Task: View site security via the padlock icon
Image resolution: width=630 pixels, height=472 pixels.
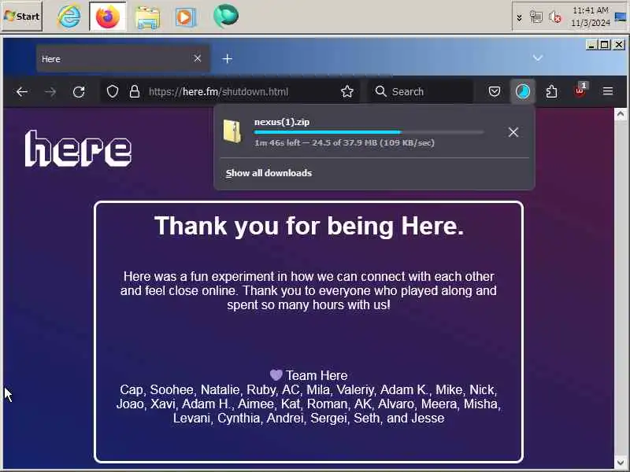Action: (135, 92)
